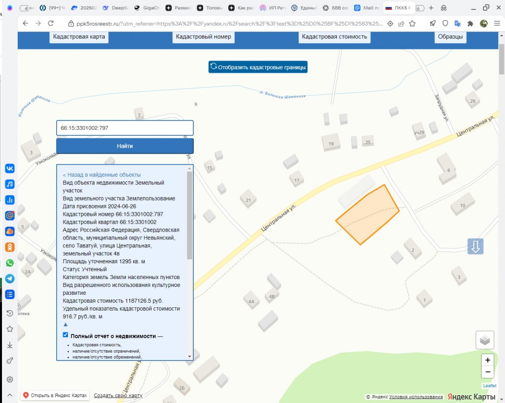This screenshot has height=403, width=505.
Task: Open WhatsApp in the sidebar
Action: 9,263
